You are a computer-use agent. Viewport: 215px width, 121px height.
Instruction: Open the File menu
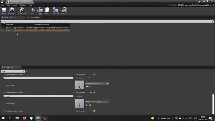pyautogui.click(x=3, y=5)
